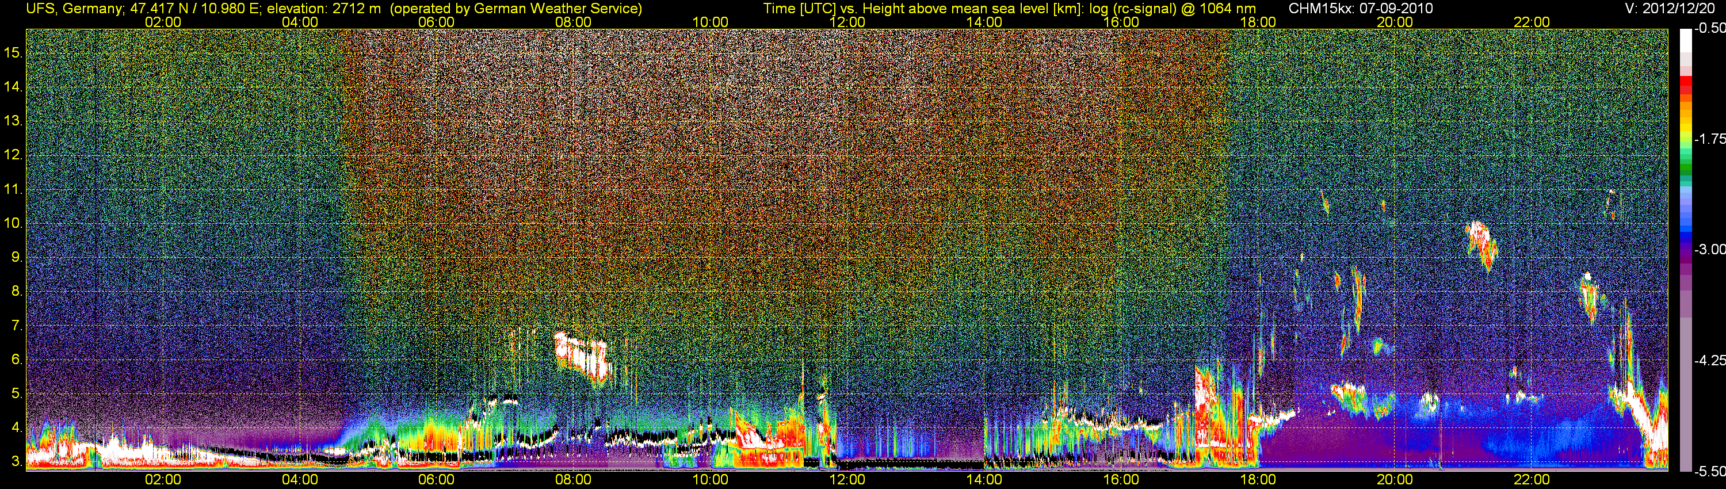
Task: Click the 4 km height axis label
Action: click(16, 427)
